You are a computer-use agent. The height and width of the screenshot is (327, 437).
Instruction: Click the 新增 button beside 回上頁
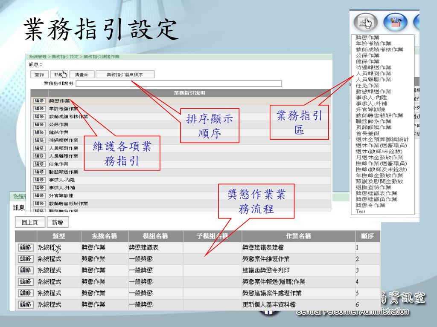[58, 222]
